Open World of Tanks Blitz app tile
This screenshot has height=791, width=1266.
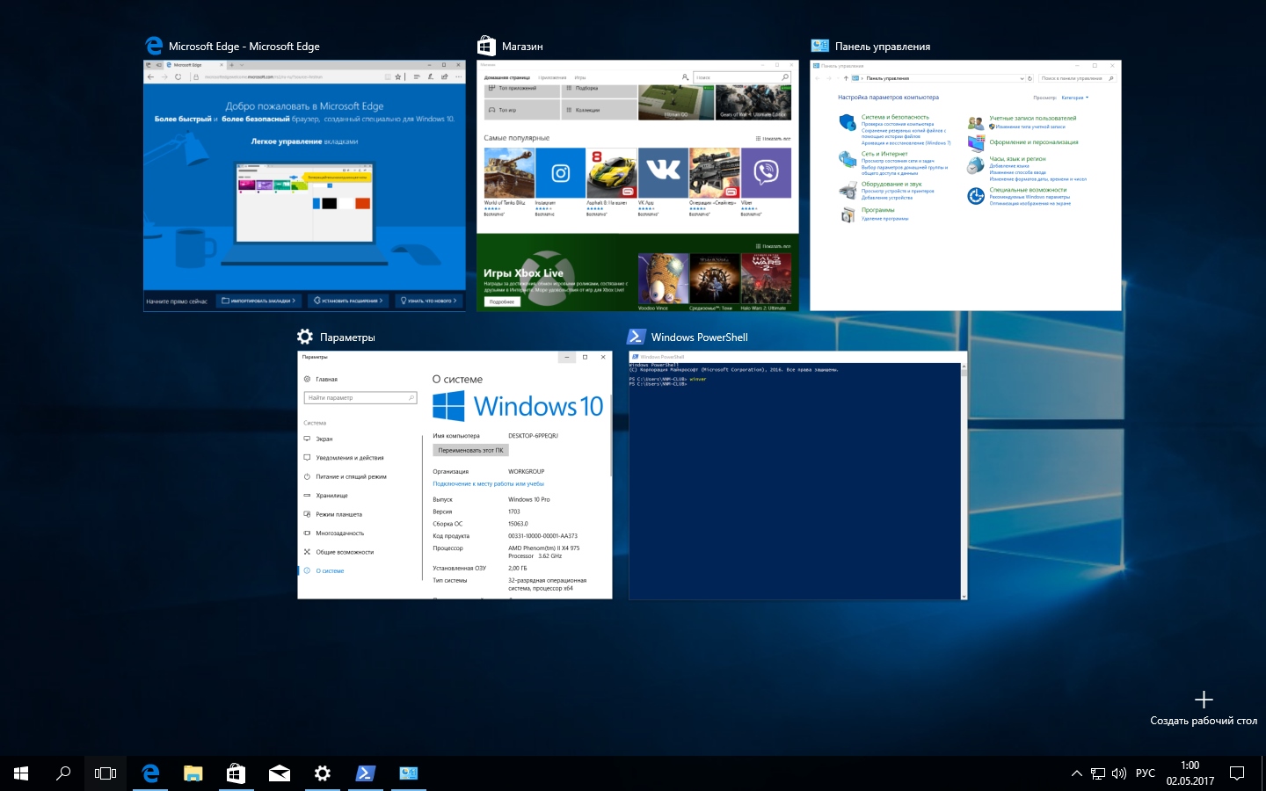click(509, 181)
